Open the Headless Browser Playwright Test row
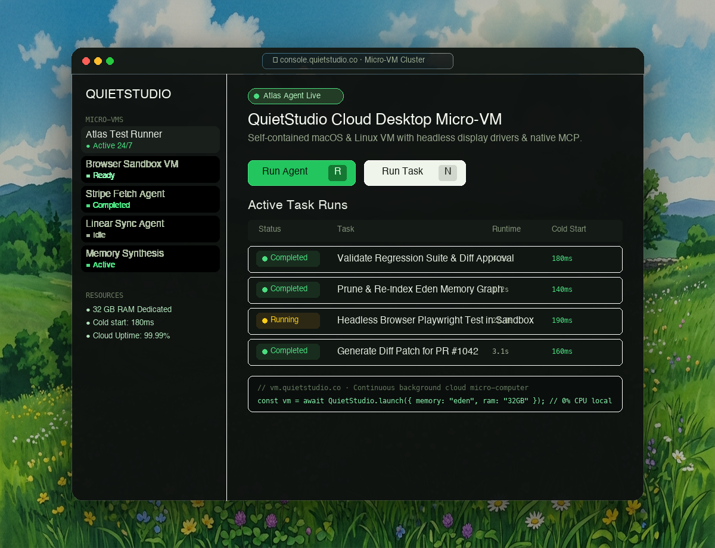The height and width of the screenshot is (548, 715). [435, 321]
